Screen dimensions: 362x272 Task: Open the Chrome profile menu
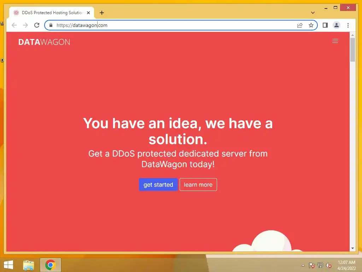(337, 25)
